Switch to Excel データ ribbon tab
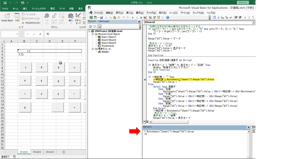 pyautogui.click(x=62, y=9)
